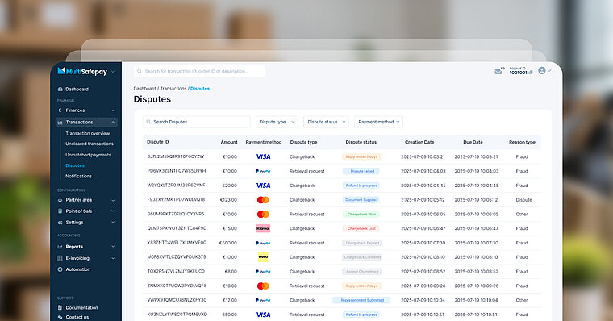This screenshot has width=613, height=321.
Task: Open dispute TQX2P5N7VLZMJY9KFUC0
Action: [x=176, y=271]
